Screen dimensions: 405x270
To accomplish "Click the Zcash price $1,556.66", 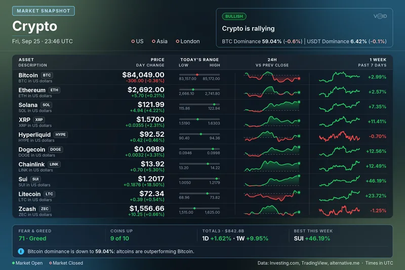I will tap(147, 208).
